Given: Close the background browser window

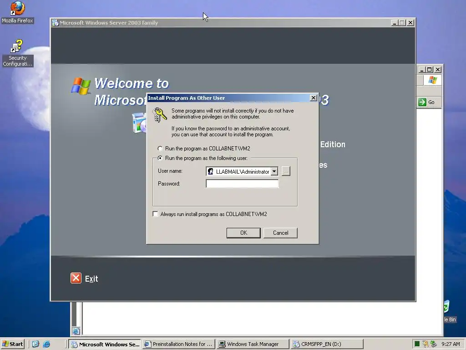Looking at the screenshot, I should (x=438, y=70).
